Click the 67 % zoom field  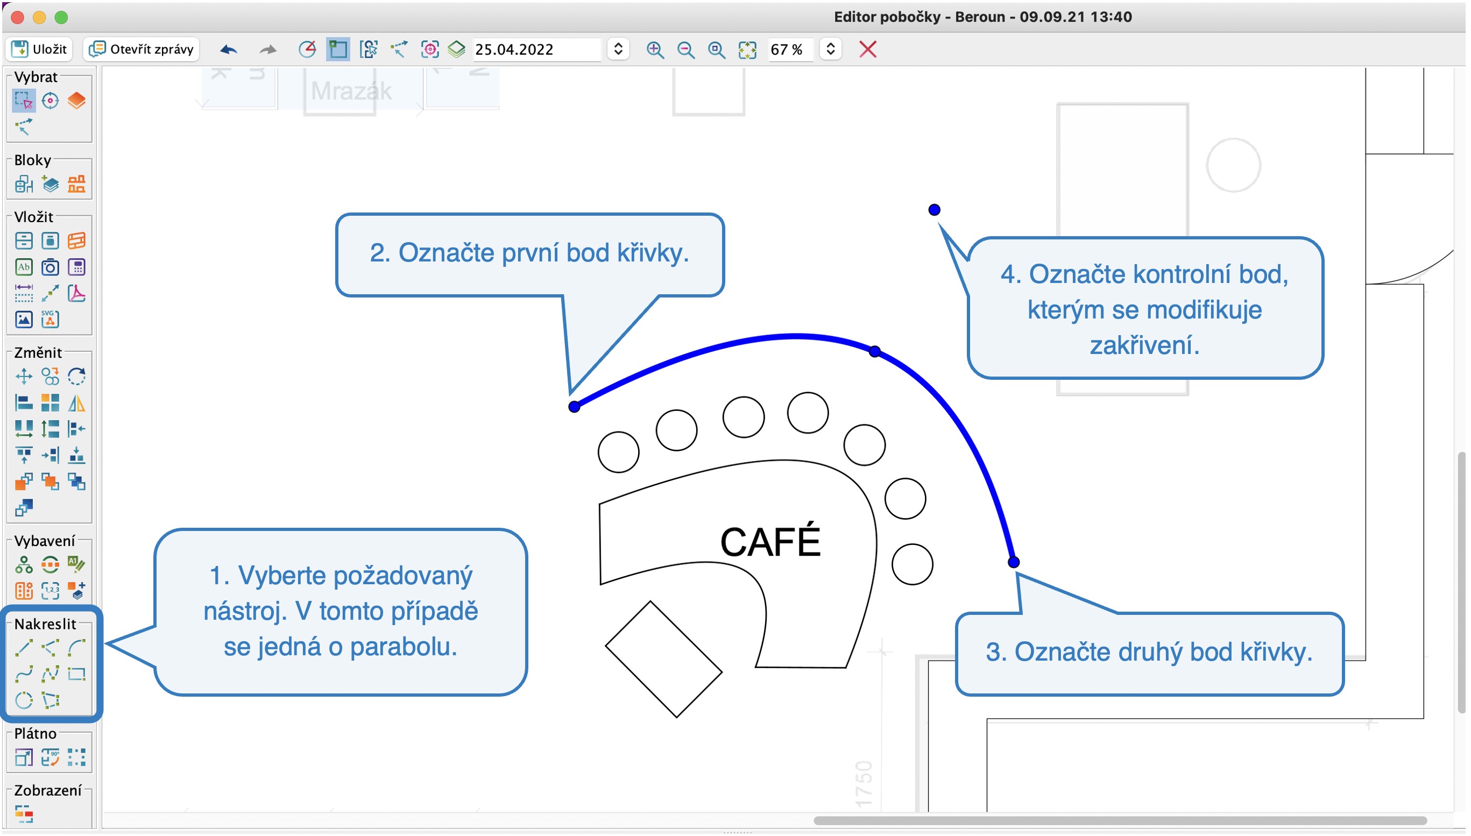pos(790,49)
